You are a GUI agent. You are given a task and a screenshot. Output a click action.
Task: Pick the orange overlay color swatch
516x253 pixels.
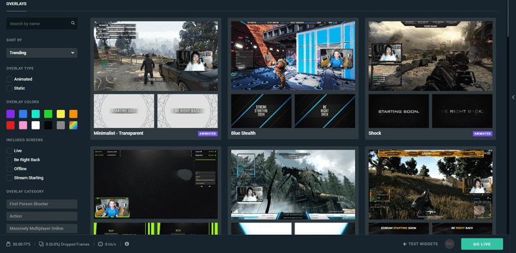(74, 114)
